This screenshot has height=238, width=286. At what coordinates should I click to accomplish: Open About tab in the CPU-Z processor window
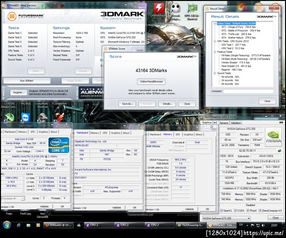click(53, 132)
